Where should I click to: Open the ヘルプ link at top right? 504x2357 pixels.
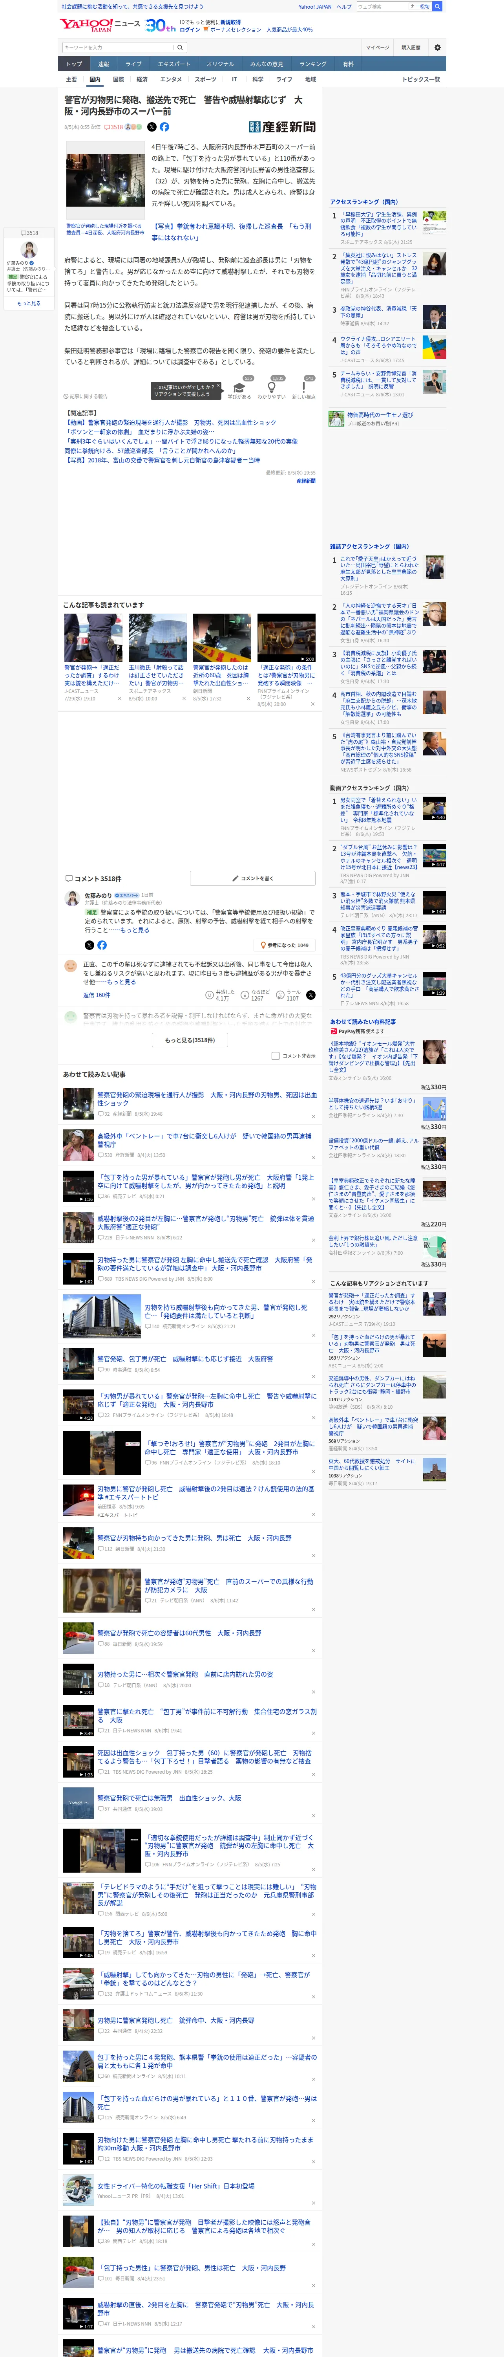click(x=343, y=6)
